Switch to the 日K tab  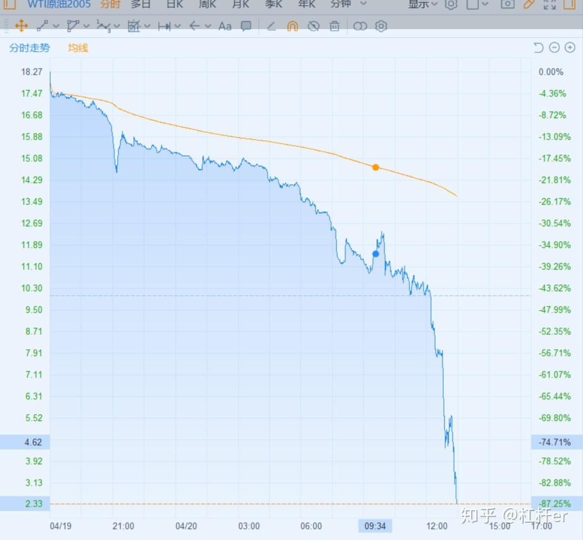tap(174, 4)
